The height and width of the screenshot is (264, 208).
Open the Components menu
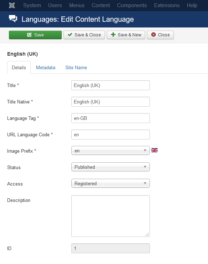point(132,5)
